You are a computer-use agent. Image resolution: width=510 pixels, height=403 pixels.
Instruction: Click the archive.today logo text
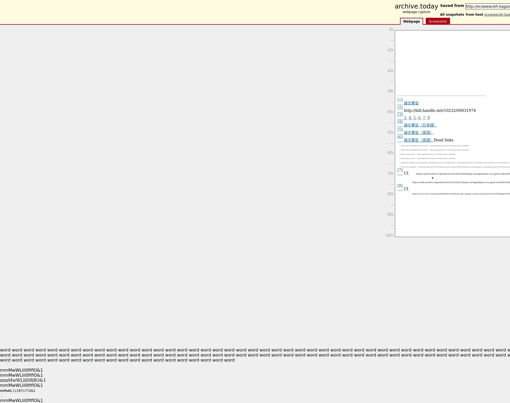click(416, 6)
